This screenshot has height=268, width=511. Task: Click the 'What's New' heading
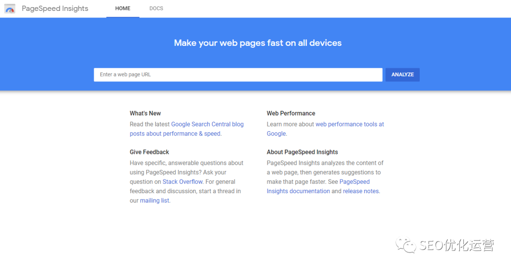145,114
